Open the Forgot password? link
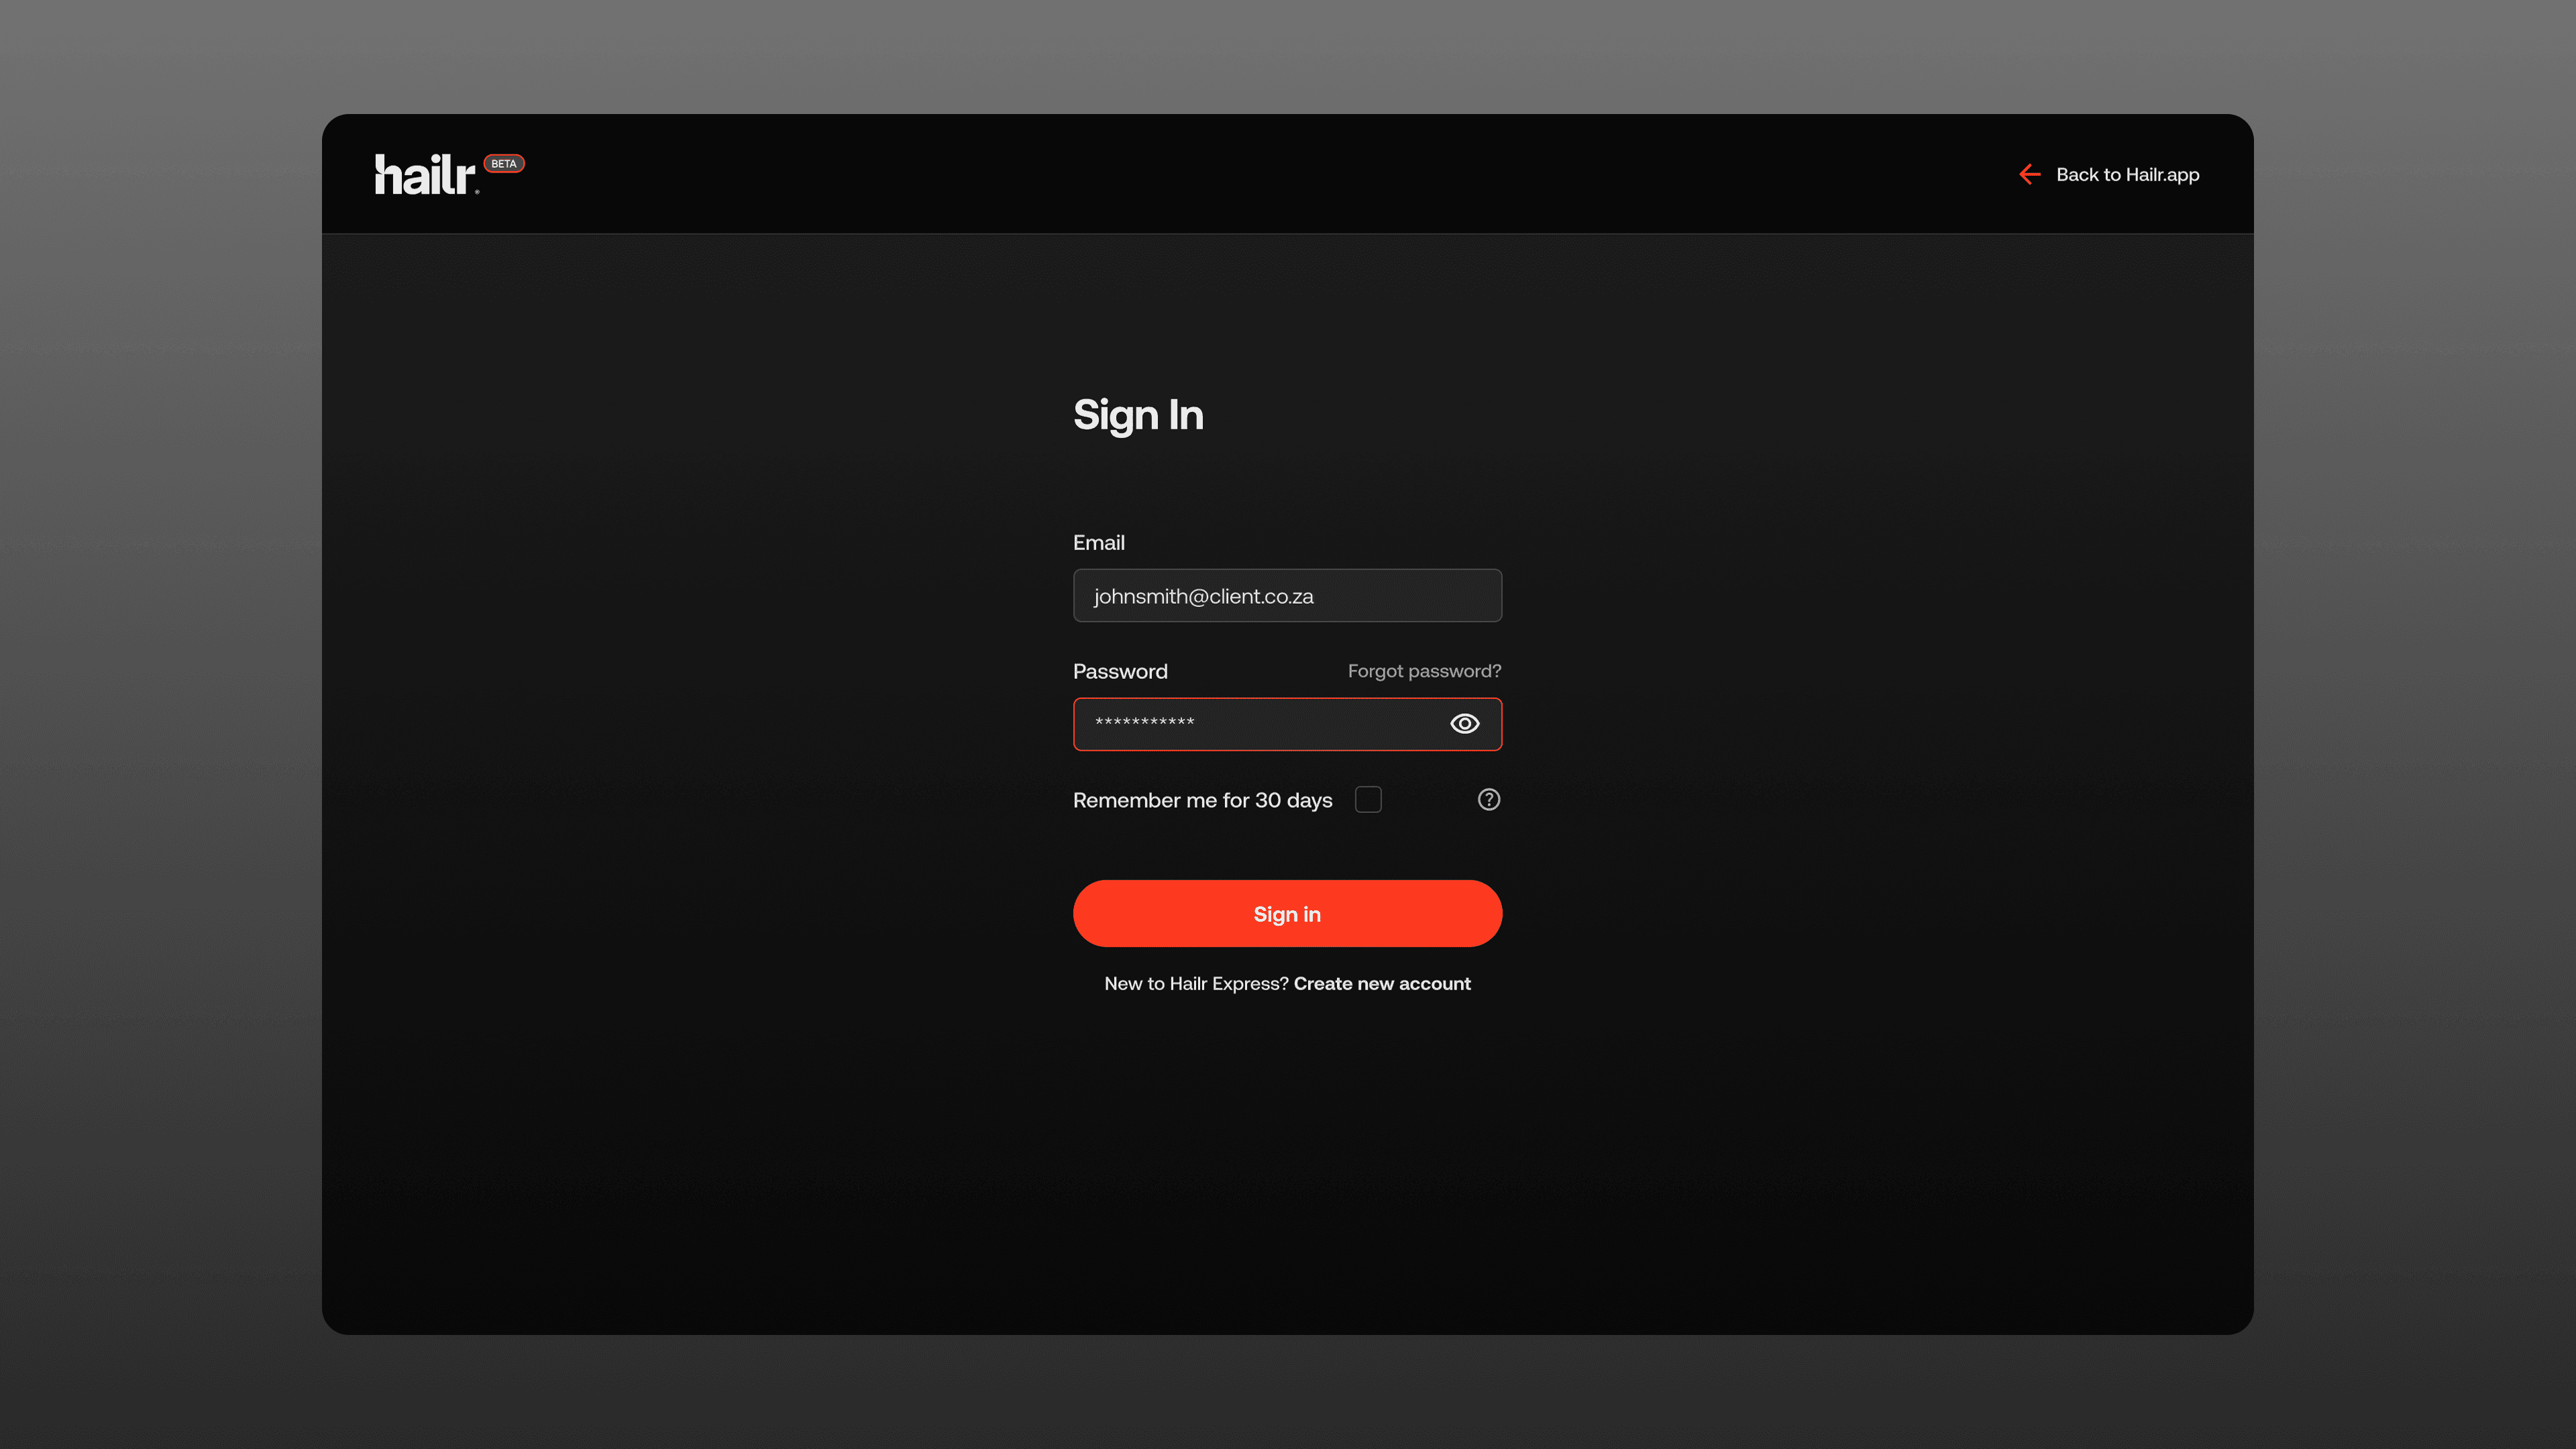Viewport: 2576px width, 1449px height. (1424, 671)
